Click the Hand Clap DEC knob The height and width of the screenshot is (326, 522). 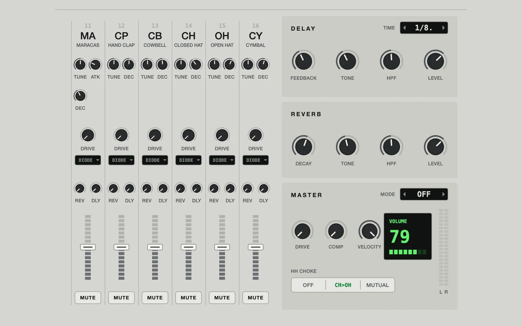(129, 65)
